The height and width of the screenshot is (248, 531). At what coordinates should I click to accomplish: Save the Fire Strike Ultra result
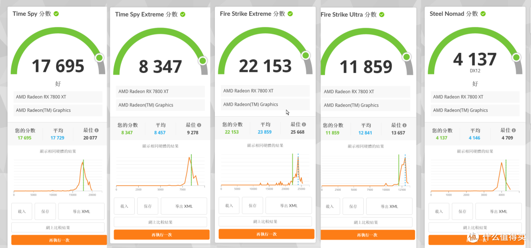[353, 206]
